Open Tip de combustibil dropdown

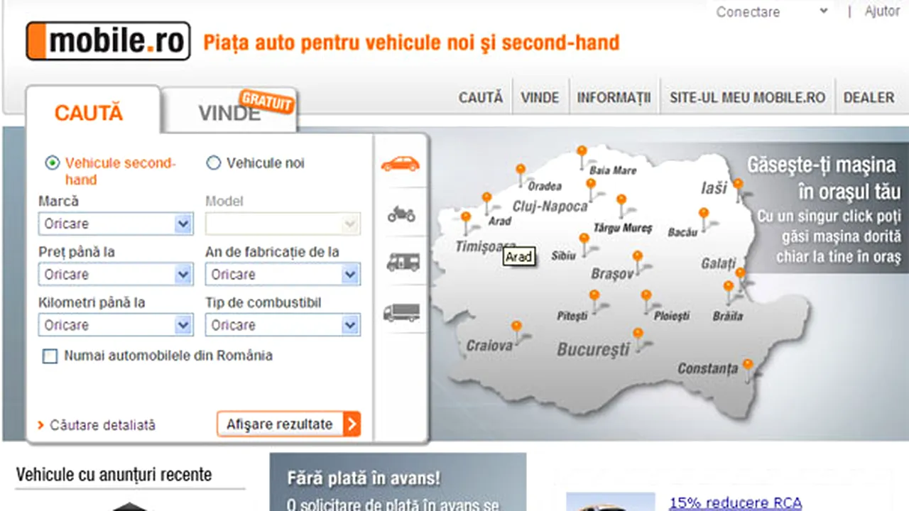(283, 325)
